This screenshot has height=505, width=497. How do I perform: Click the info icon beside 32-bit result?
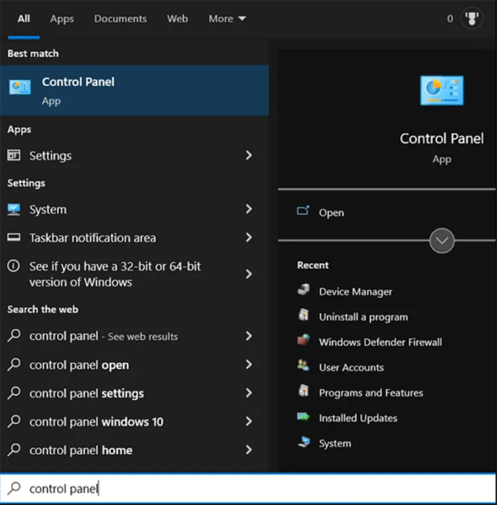[14, 266]
